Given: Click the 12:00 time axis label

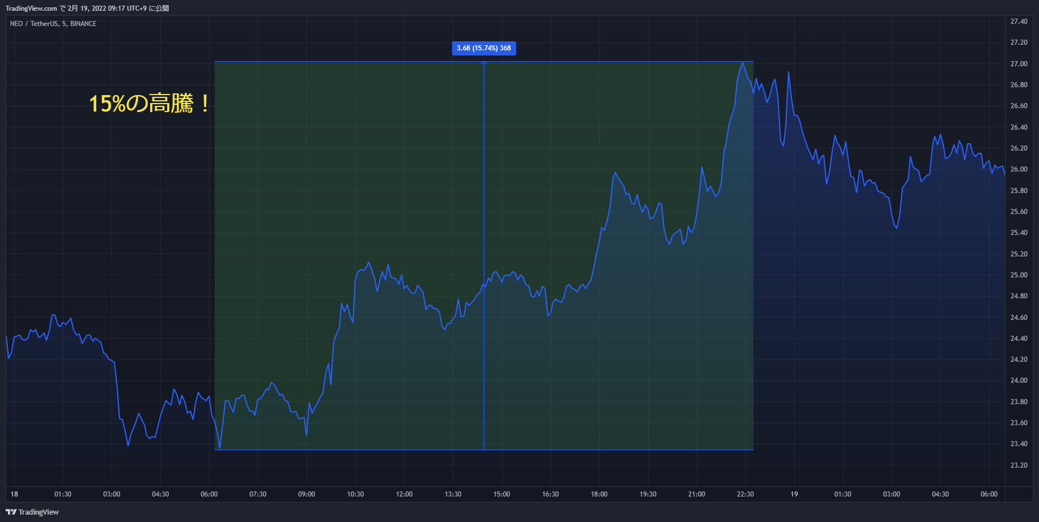Looking at the screenshot, I should 404,494.
